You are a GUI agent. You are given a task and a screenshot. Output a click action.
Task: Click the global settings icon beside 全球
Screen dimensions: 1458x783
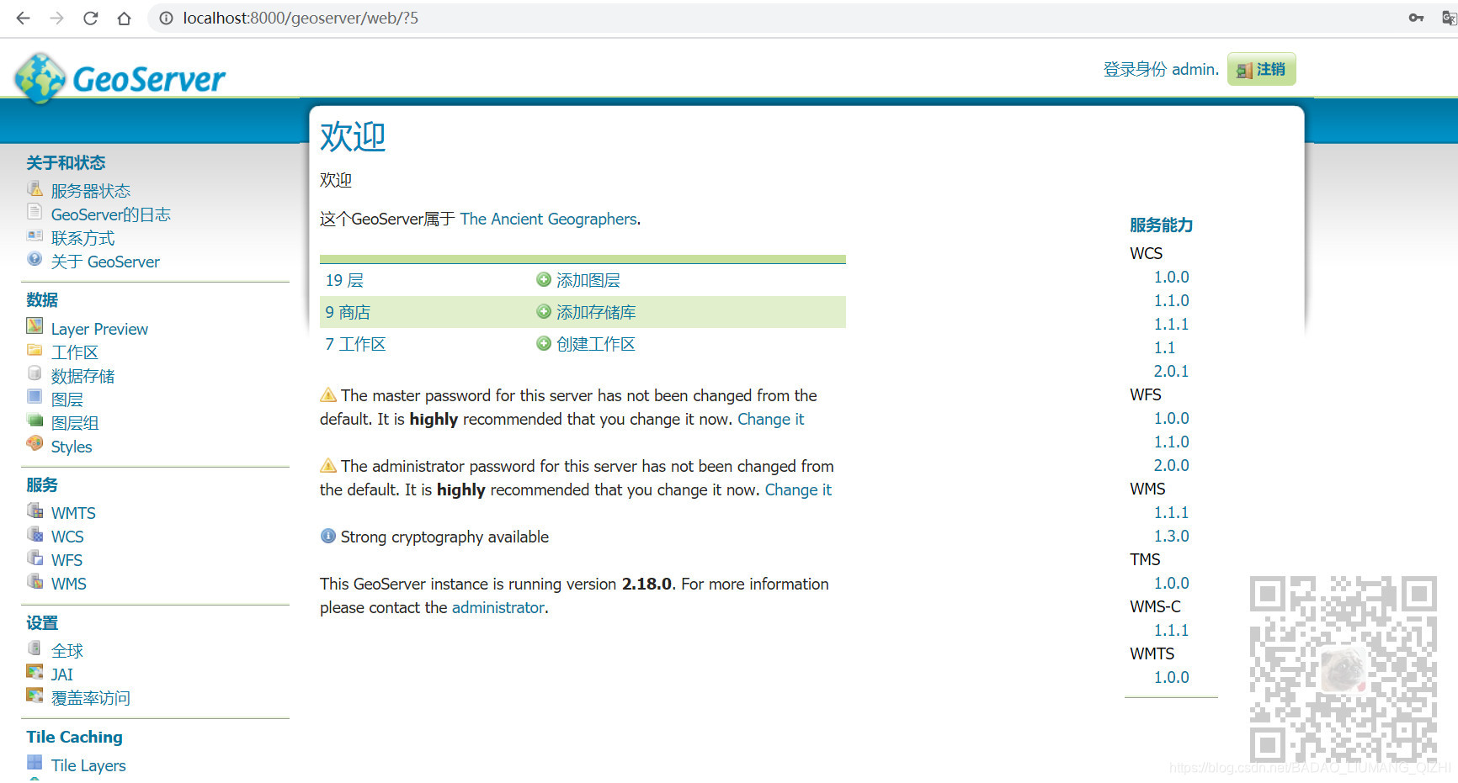pos(35,648)
